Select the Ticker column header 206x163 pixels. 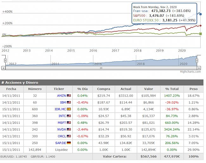tap(59, 89)
